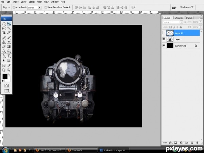This screenshot has width=204, height=153.
Task: Add a layer style fx button
Action: click(x=170, y=143)
